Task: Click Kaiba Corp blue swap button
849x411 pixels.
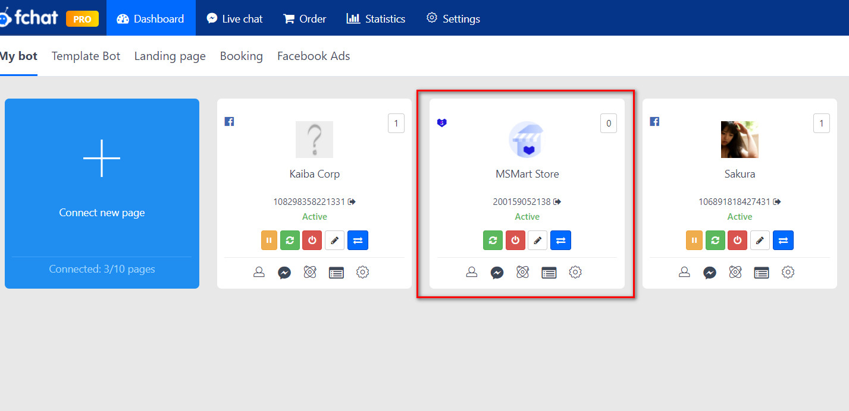Action: tap(358, 240)
